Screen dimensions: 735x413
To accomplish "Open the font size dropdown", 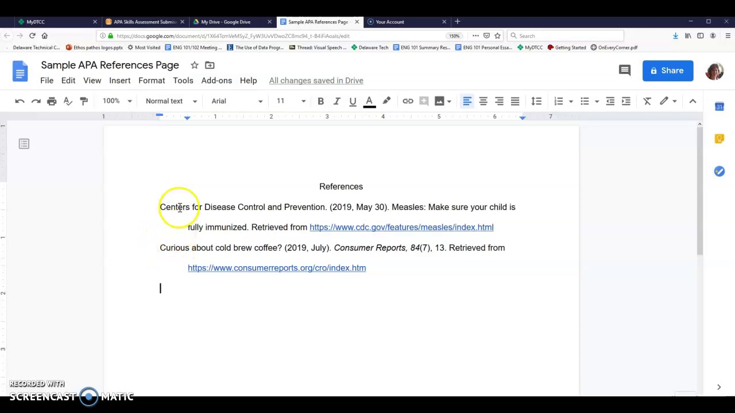I will (291, 101).
